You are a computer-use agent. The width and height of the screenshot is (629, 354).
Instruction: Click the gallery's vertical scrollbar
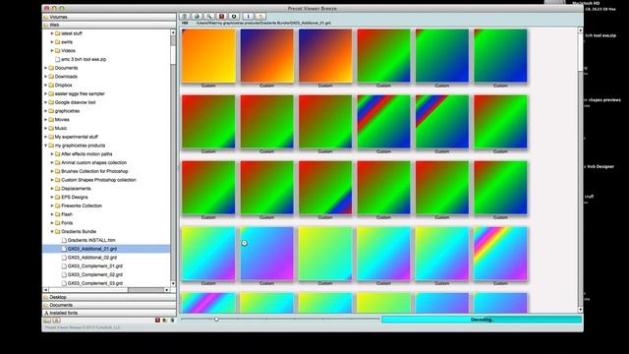(580, 170)
